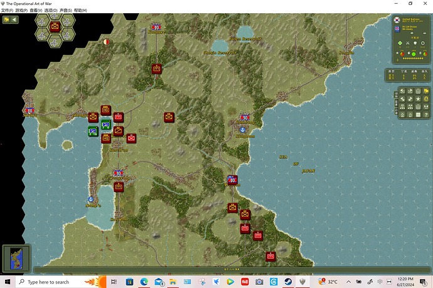Open the 选项(O) menu
This screenshot has width=433, height=288.
[x=51, y=10]
